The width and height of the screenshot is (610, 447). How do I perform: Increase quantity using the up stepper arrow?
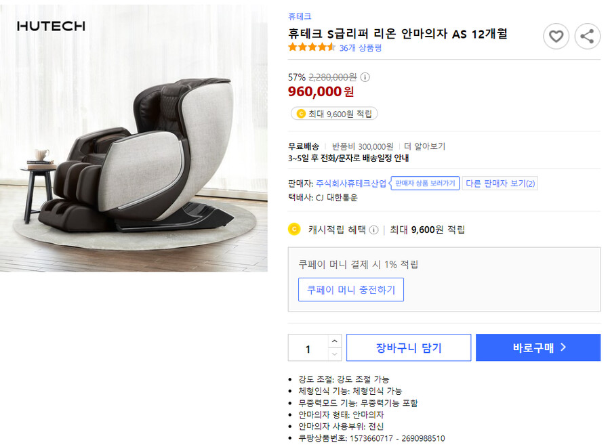tap(335, 342)
